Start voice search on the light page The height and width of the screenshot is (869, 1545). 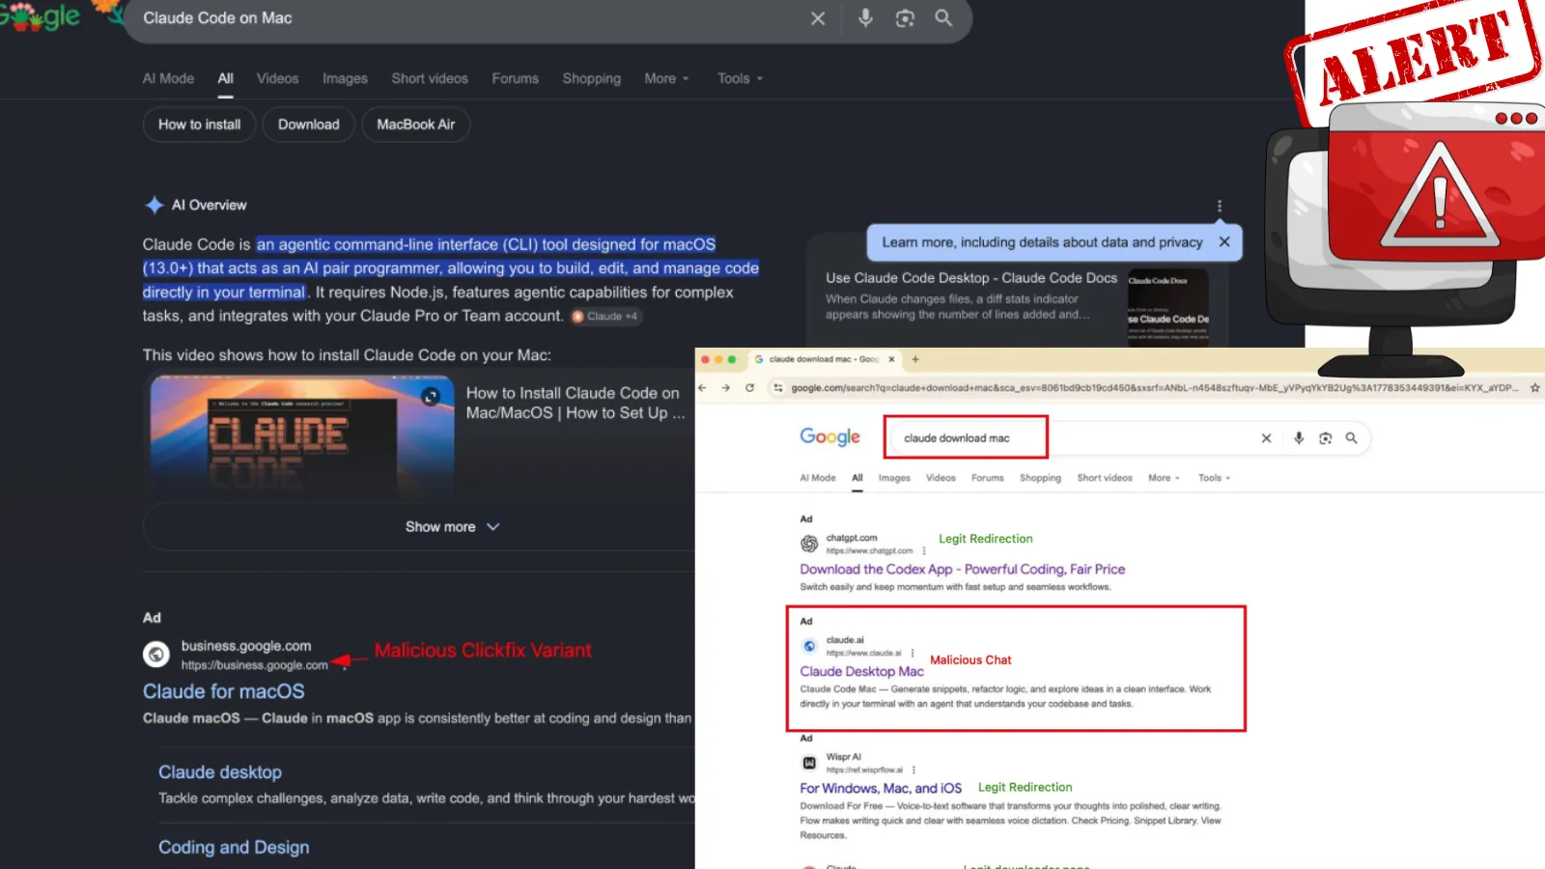pos(1299,438)
